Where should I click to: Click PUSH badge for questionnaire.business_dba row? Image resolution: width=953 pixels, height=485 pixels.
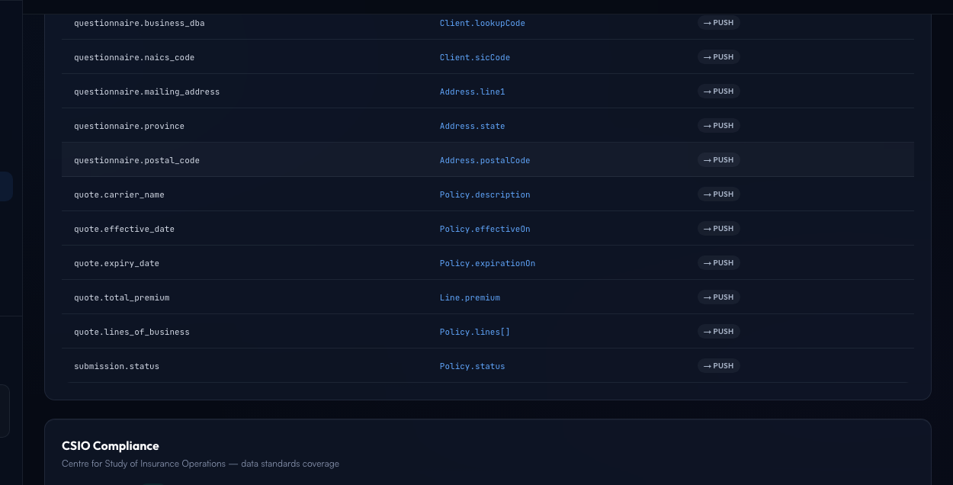point(719,23)
